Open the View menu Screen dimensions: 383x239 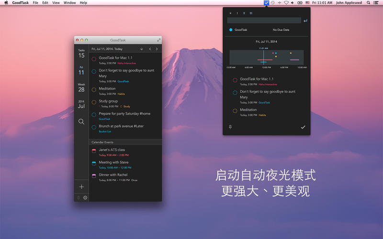point(56,3)
